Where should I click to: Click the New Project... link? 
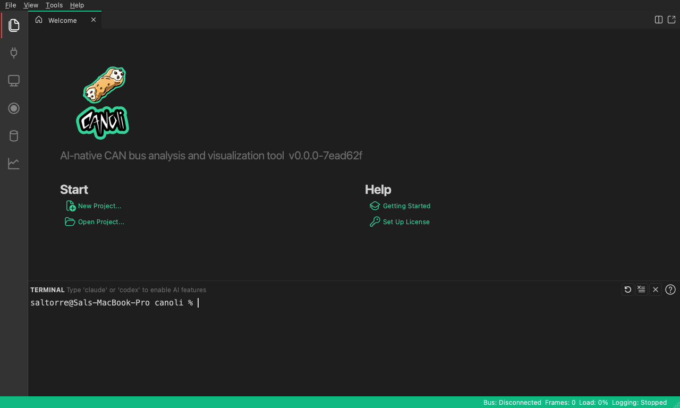[x=93, y=206]
